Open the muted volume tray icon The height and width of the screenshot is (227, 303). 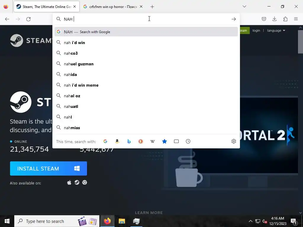(x=265, y=221)
